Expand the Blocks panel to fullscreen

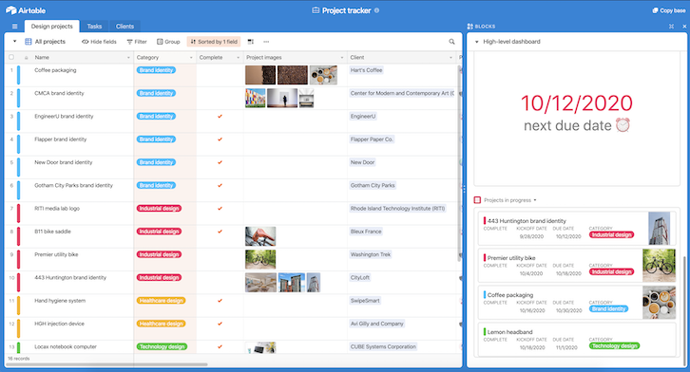coord(671,27)
